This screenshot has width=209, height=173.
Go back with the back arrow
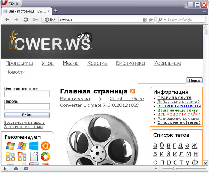coord(7,20)
